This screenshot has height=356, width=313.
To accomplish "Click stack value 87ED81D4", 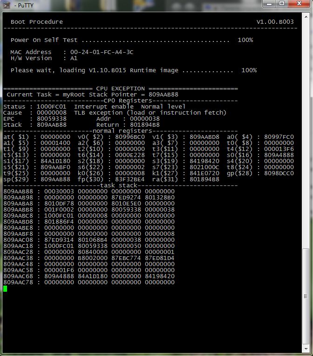I will (x=160, y=258).
